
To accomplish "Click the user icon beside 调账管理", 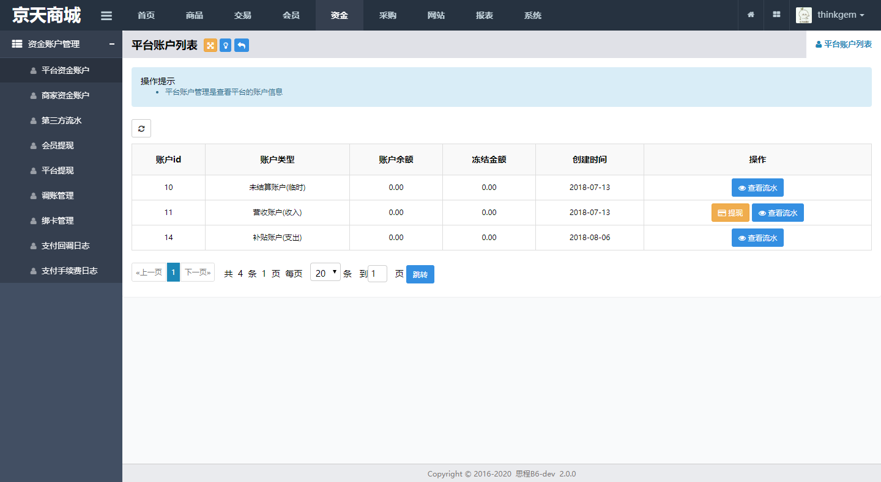I will tap(34, 196).
